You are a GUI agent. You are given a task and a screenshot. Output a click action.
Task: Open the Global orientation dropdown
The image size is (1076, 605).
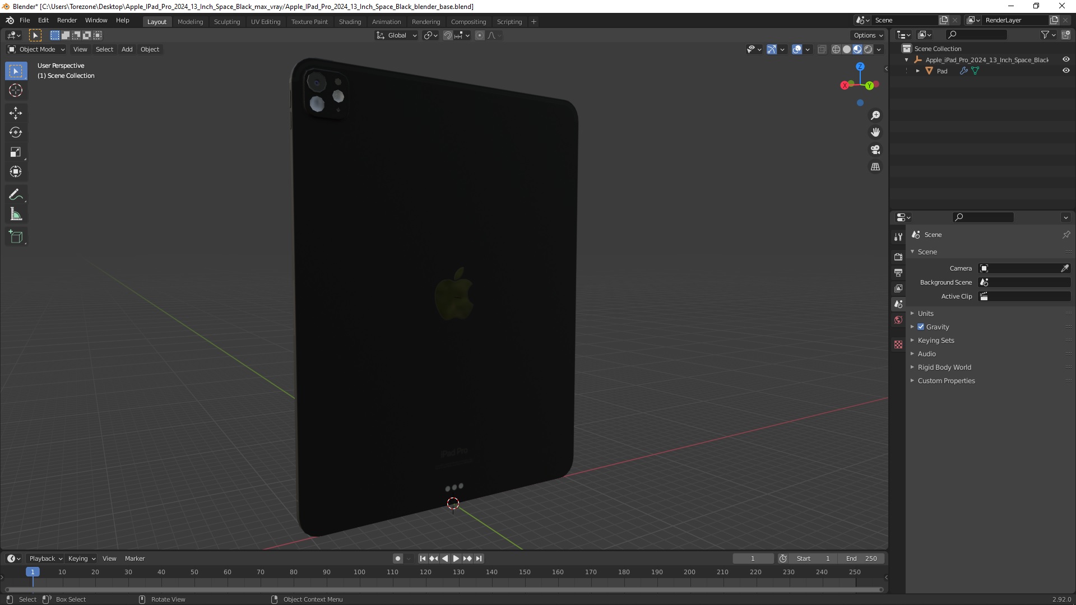point(397,35)
